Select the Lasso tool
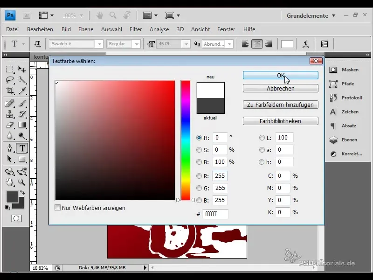The image size is (373, 280). pos(9,80)
